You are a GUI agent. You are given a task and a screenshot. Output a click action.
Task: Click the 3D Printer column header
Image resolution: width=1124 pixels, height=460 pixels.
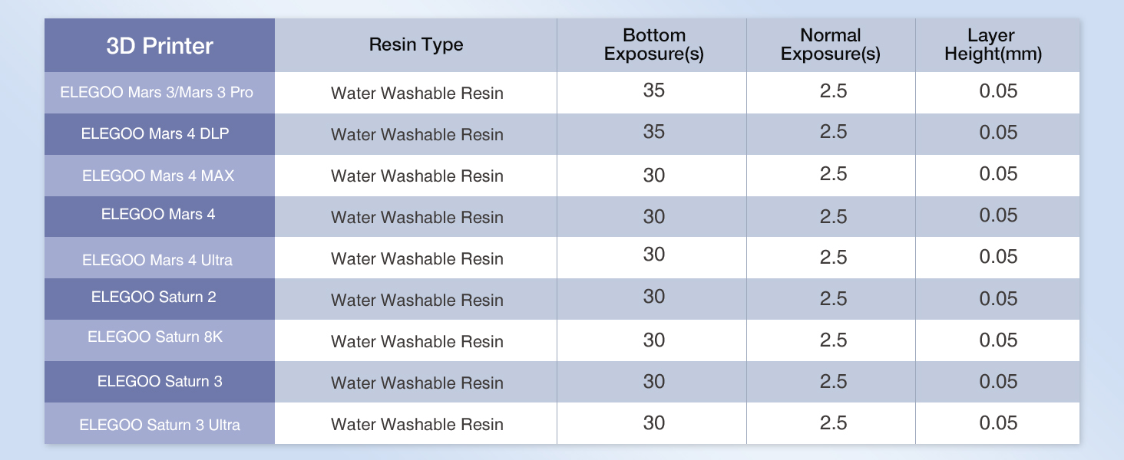160,46
